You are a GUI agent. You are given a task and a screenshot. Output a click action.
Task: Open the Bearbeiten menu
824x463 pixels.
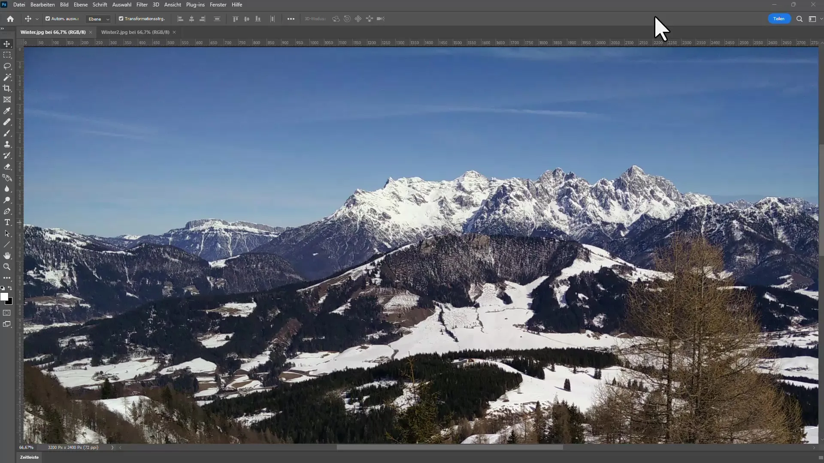click(42, 5)
